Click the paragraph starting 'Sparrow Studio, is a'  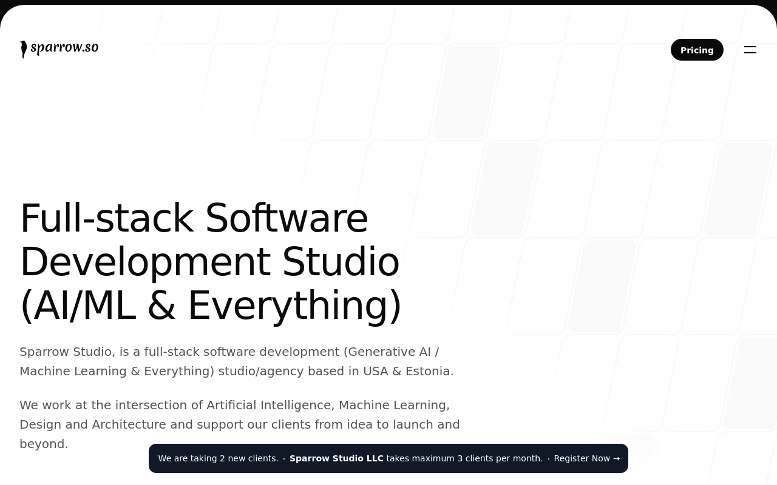[237, 361]
